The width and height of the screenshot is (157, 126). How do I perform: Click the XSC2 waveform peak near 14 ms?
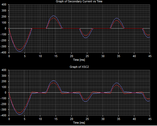click(x=53, y=81)
